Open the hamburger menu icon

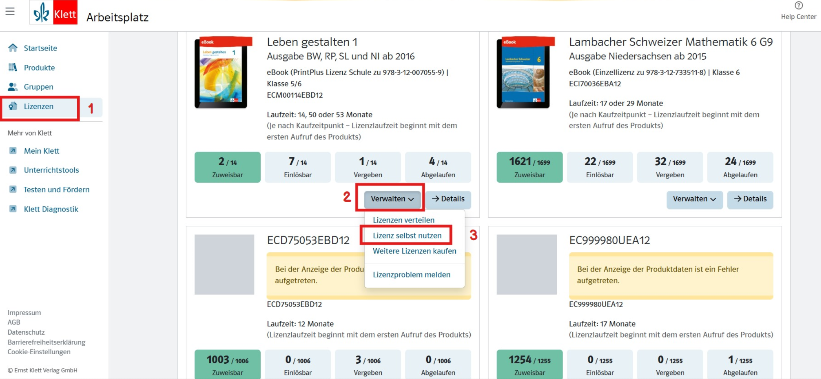(10, 11)
